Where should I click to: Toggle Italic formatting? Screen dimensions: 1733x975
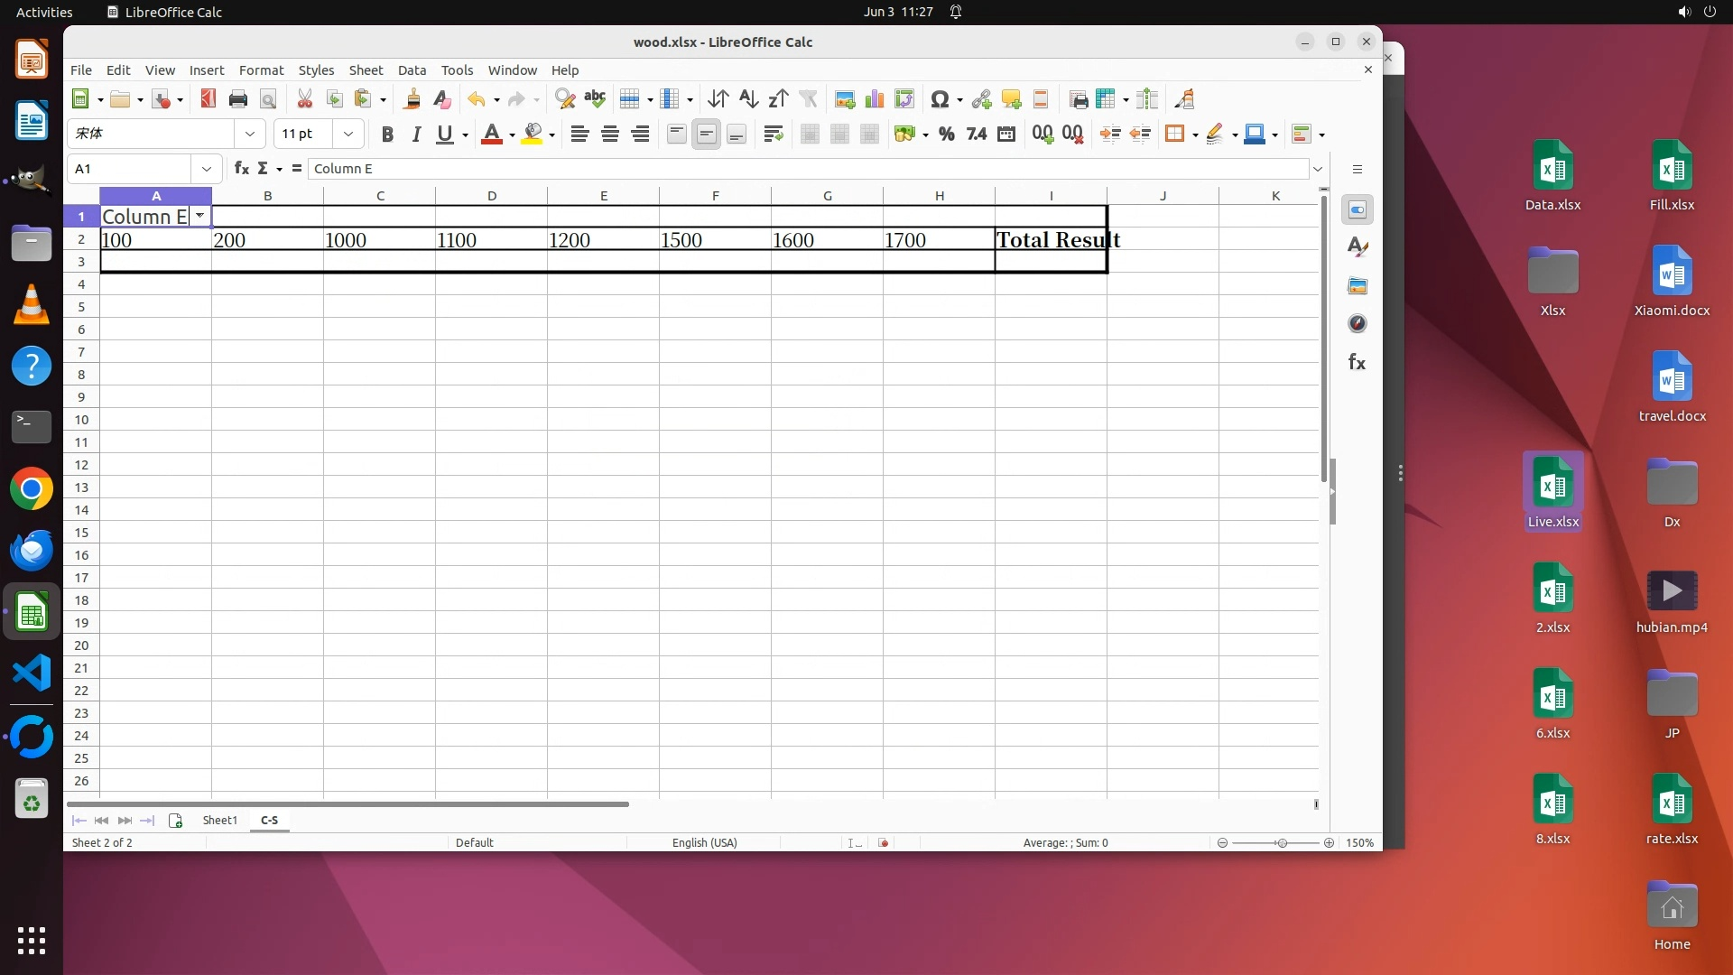pyautogui.click(x=416, y=135)
